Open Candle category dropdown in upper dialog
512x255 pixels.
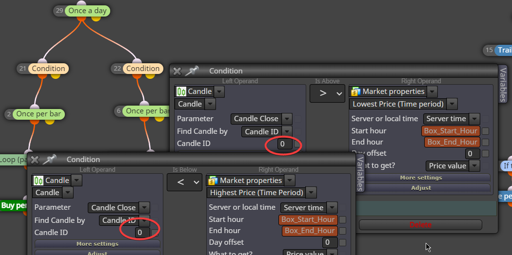tap(219, 91)
